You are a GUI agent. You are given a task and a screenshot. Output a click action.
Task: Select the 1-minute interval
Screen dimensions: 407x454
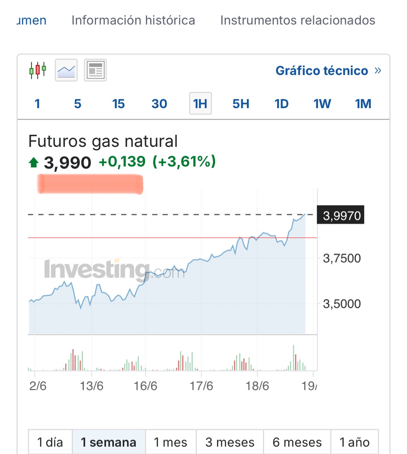pos(37,104)
